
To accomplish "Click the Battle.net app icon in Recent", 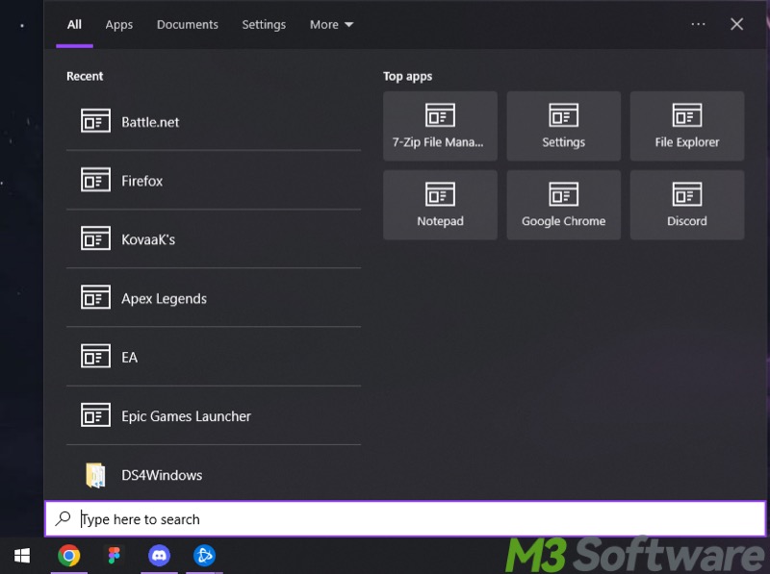I will (x=95, y=121).
